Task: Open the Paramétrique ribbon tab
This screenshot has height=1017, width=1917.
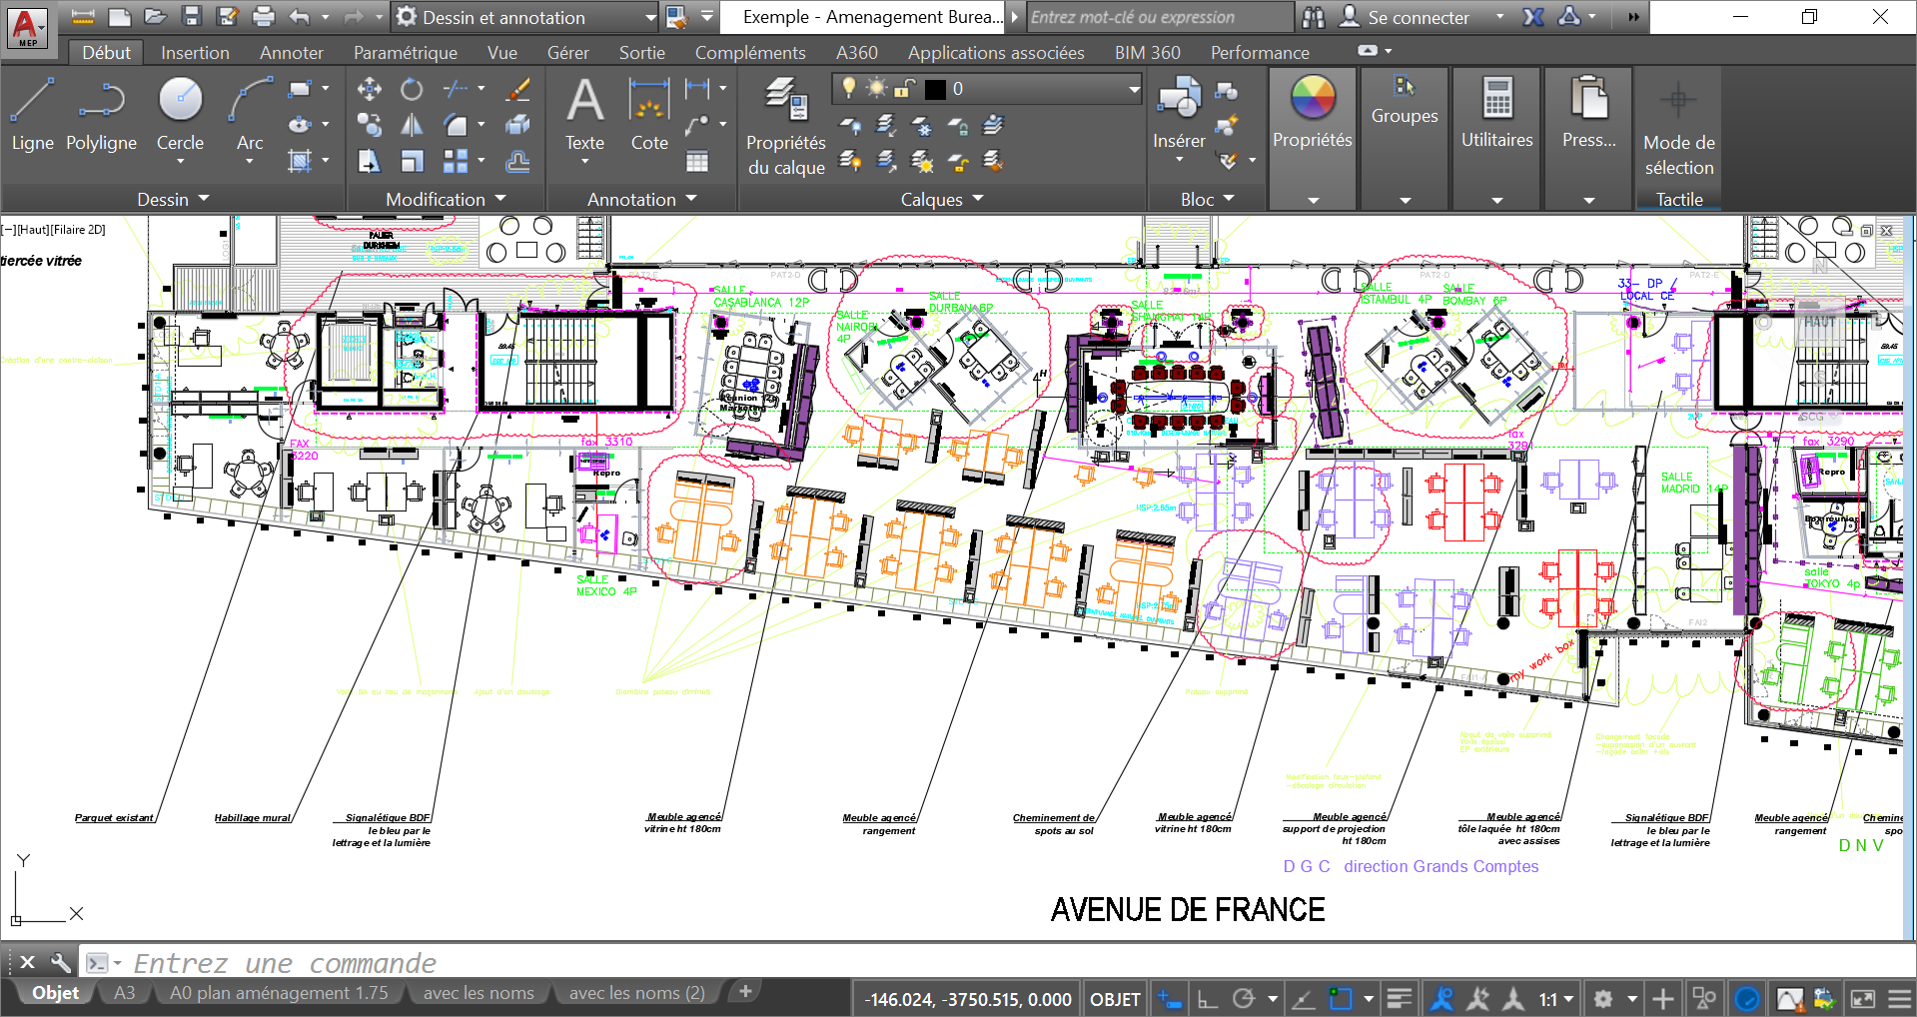Action: tap(406, 53)
